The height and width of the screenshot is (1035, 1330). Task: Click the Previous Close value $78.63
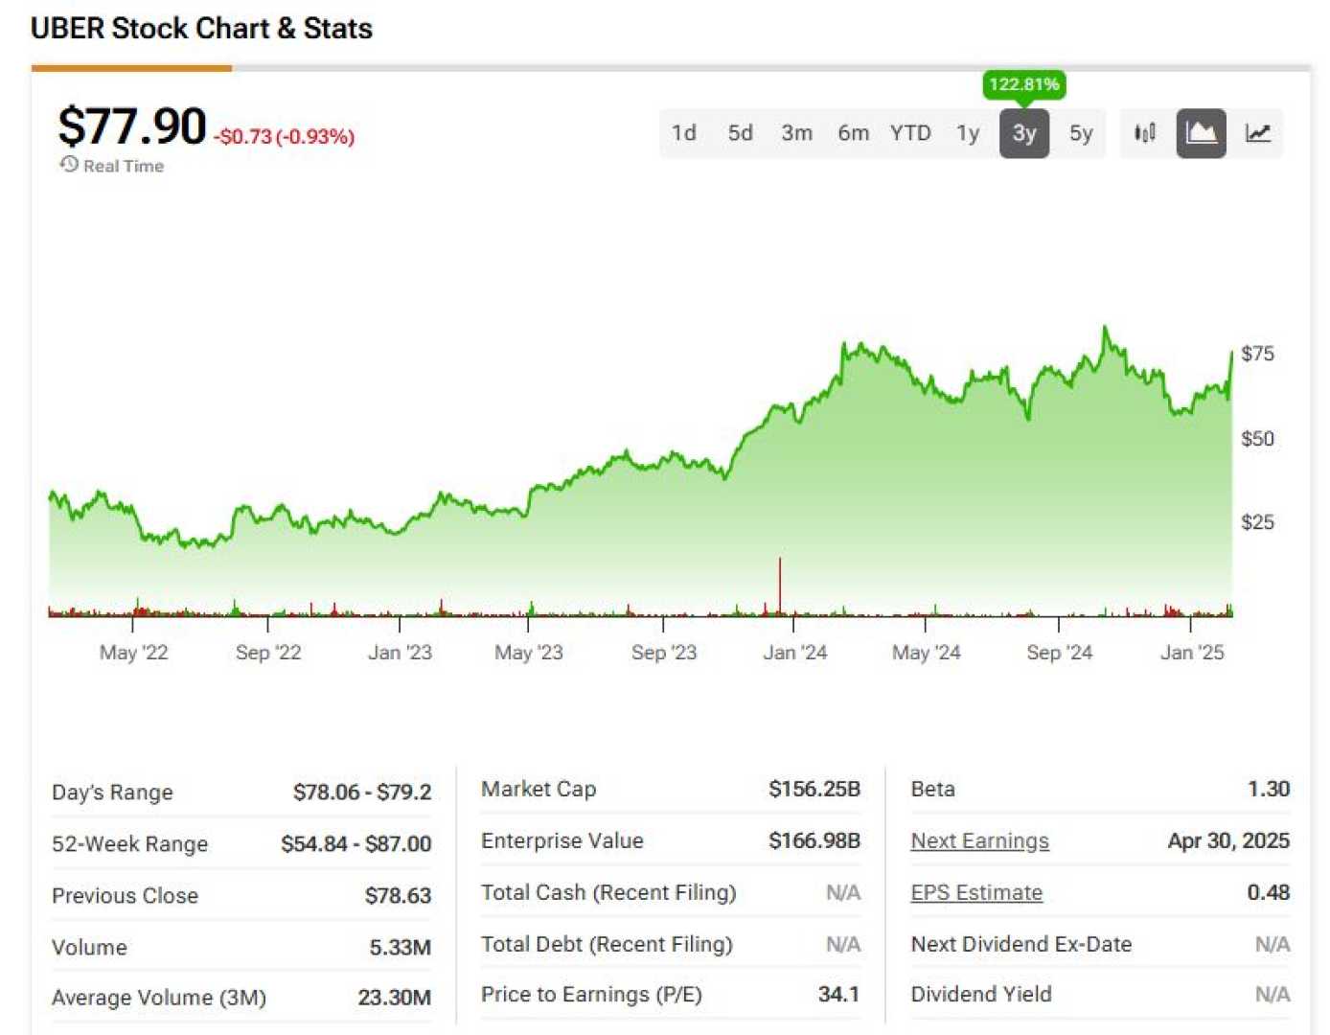point(398,896)
